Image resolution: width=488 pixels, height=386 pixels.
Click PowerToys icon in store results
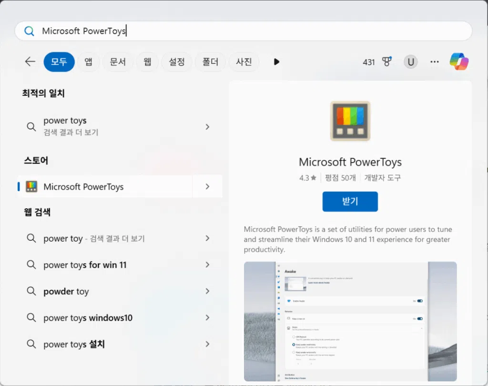click(31, 187)
